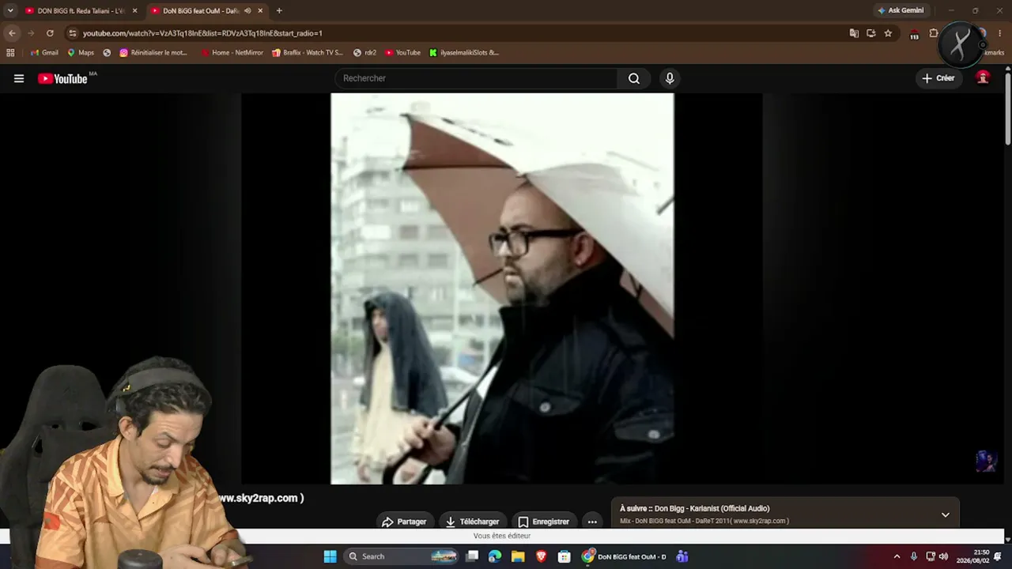Open the rdr2 bookmark

click(x=364, y=53)
